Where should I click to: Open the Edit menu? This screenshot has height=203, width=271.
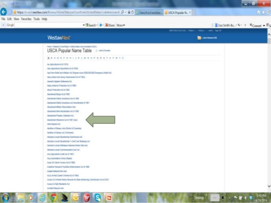[x=9, y=19]
